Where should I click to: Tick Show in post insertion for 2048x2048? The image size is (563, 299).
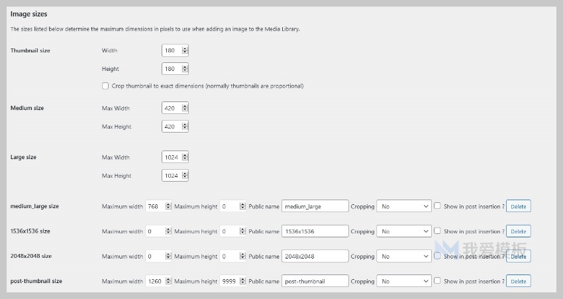(437, 255)
